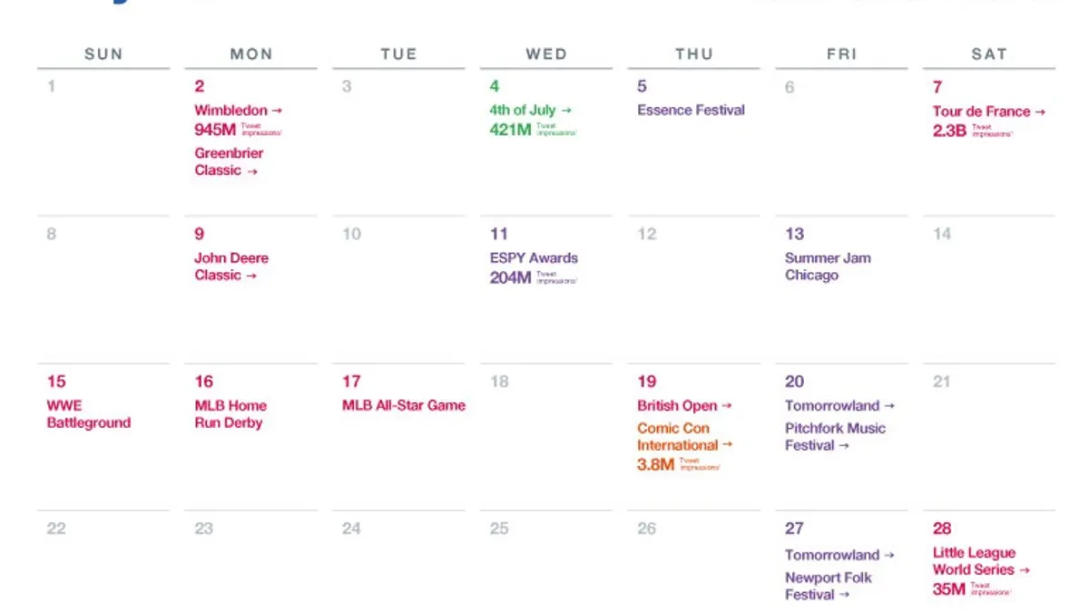Screen dimensions: 1089x612
Task: Open the Newport Folk Festival link
Action: point(829,587)
